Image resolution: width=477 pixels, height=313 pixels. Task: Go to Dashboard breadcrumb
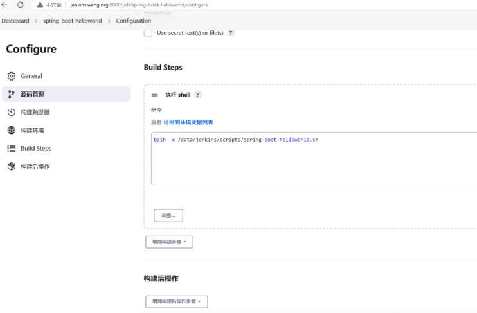point(15,21)
